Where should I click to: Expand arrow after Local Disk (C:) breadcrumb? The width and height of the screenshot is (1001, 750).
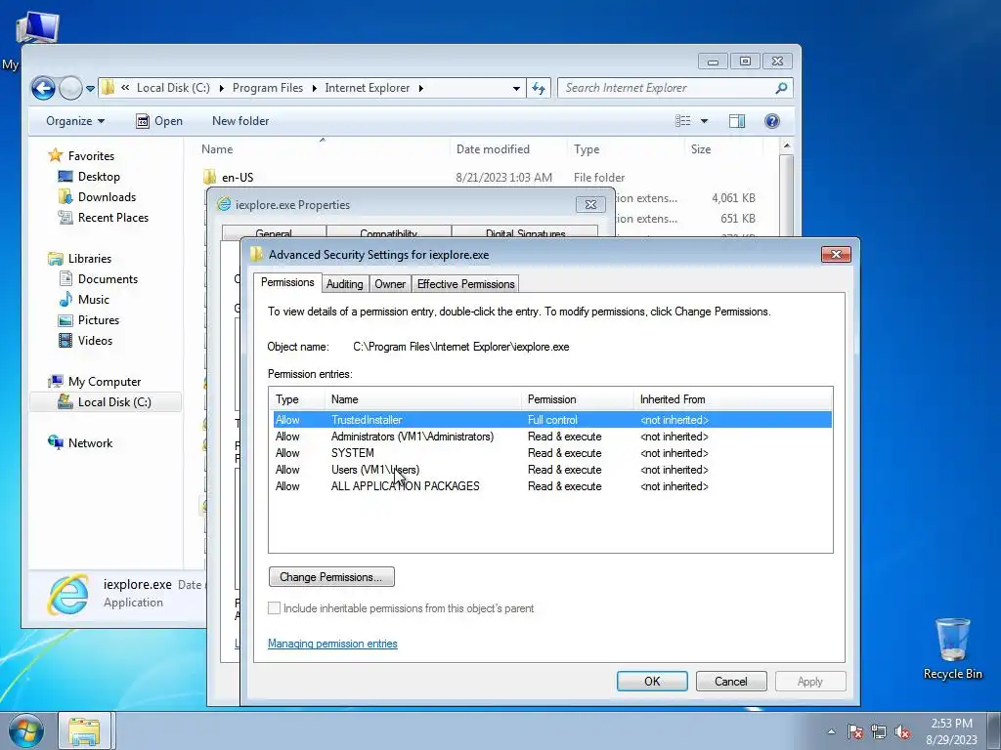pos(222,88)
